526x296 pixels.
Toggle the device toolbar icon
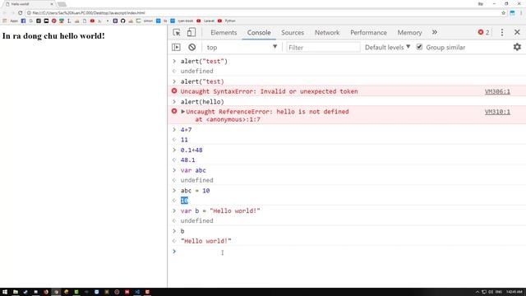point(191,33)
